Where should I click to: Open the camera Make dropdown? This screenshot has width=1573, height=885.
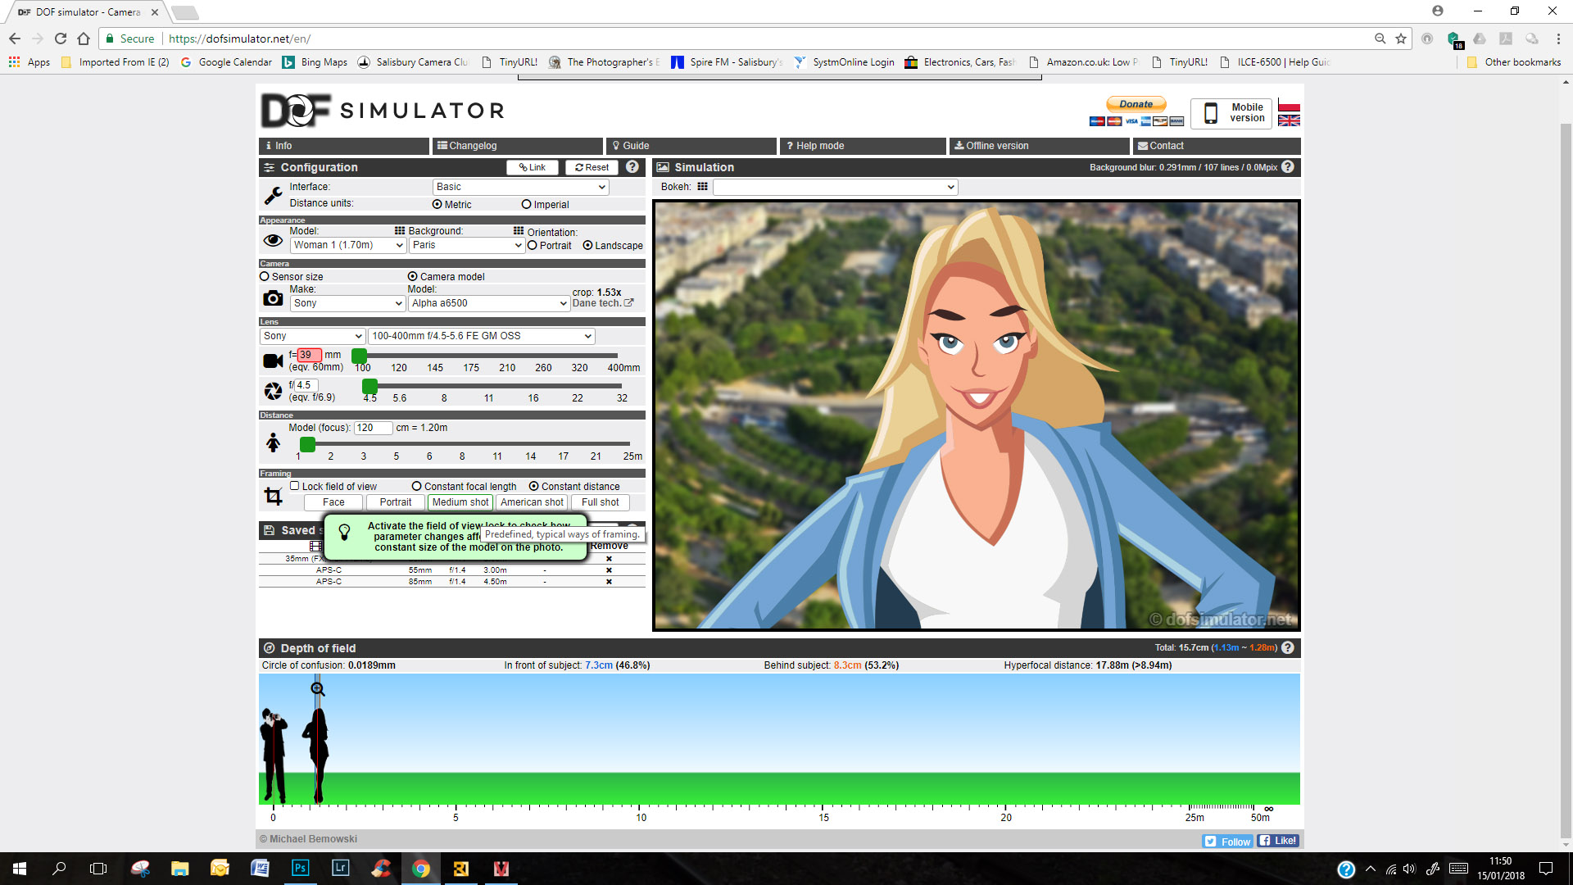[348, 303]
